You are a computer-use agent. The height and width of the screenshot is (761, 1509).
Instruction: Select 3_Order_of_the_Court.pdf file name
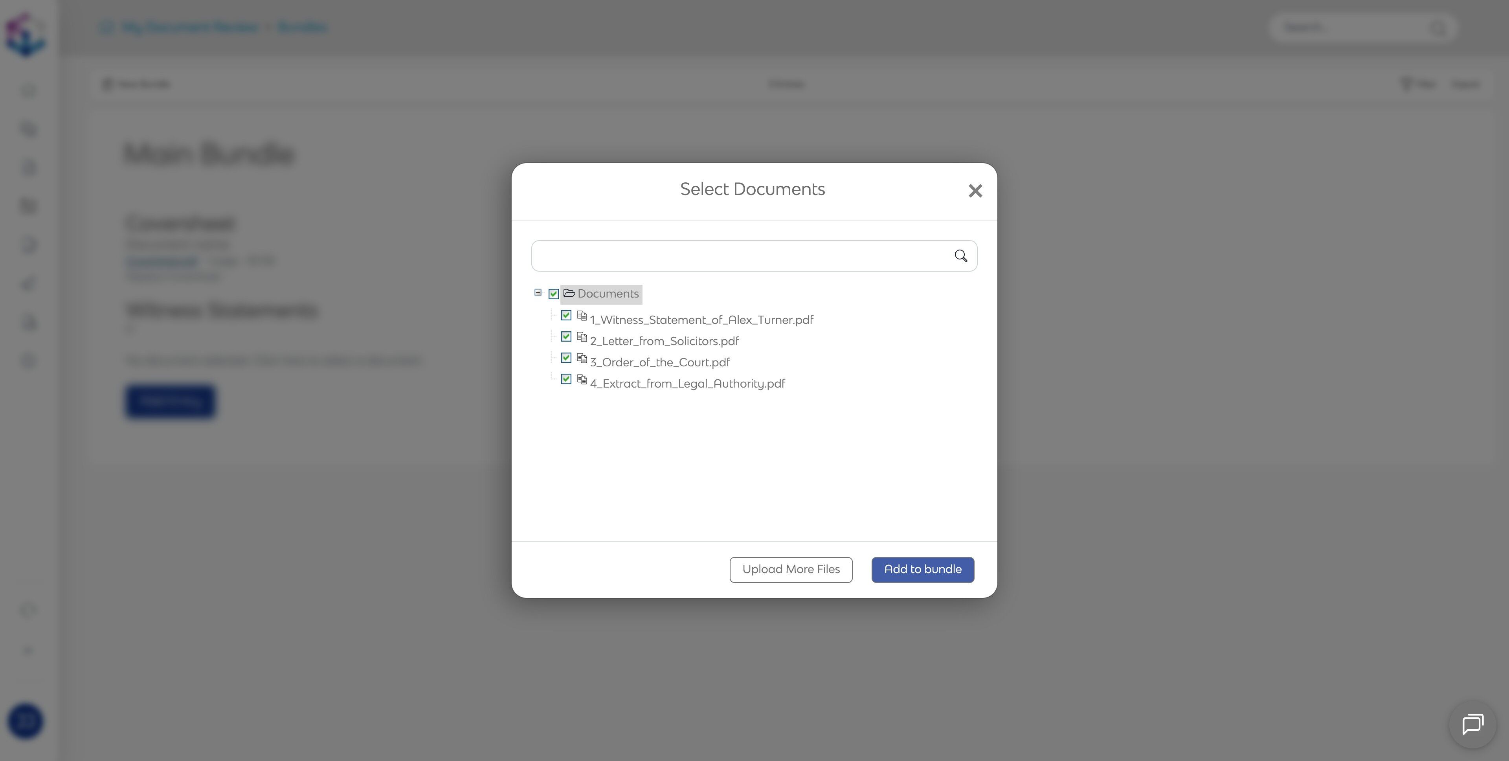pos(660,363)
